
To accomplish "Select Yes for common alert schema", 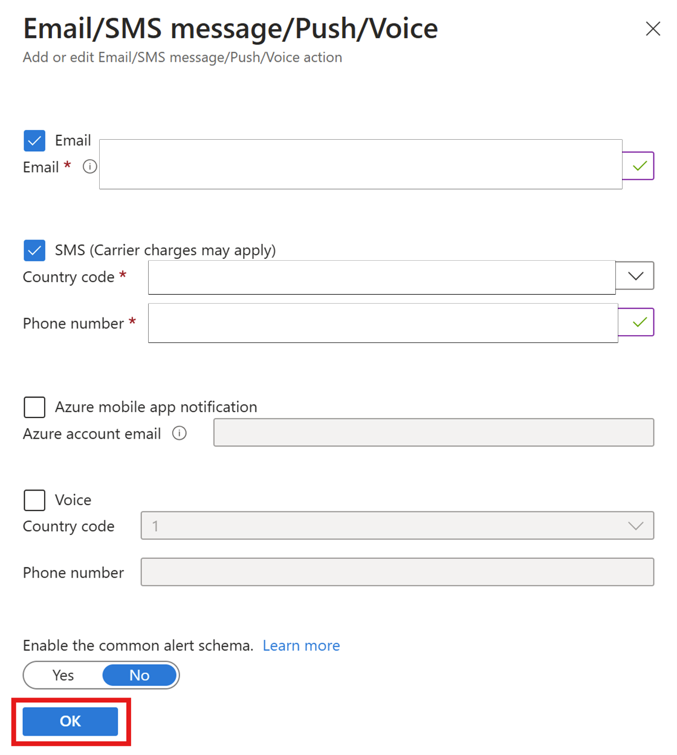I will [63, 675].
